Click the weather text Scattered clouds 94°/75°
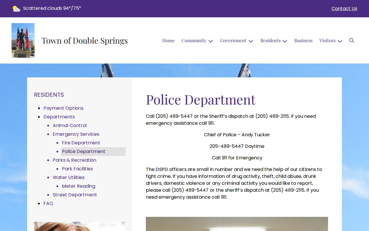369x231 pixels. coord(52,8)
